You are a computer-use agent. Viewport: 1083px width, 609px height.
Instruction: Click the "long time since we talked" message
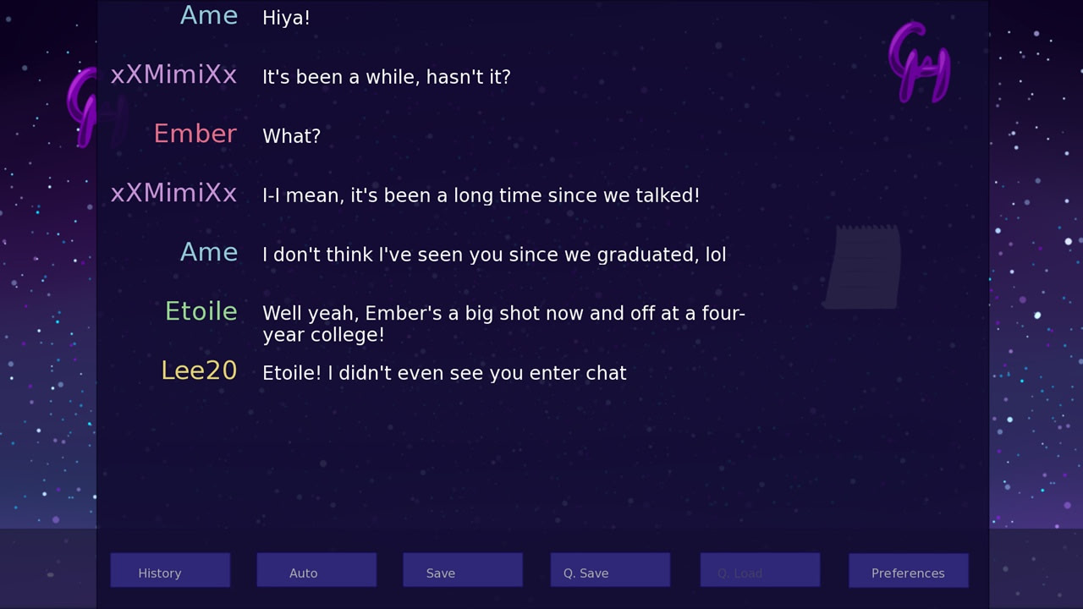(481, 195)
